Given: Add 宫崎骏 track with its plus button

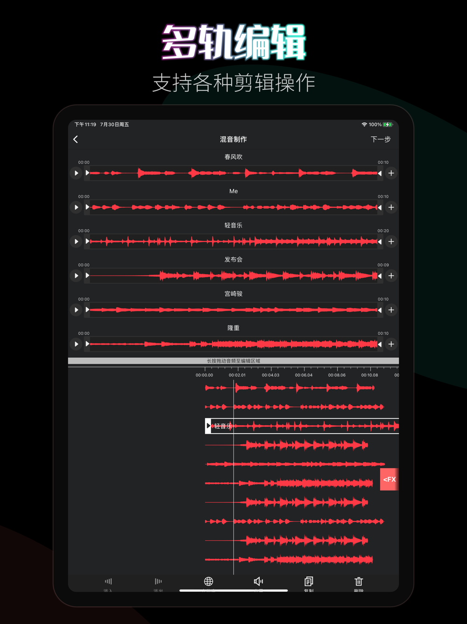Looking at the screenshot, I should pos(391,310).
